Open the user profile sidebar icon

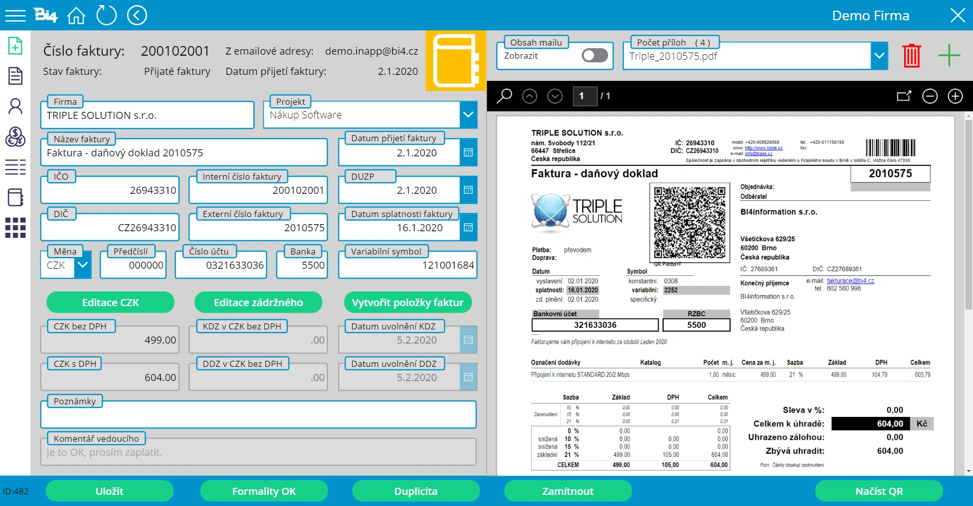15,106
